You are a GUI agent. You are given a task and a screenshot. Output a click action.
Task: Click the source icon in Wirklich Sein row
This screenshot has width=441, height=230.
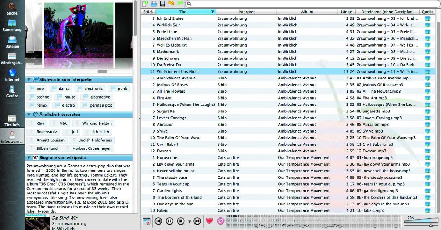click(x=427, y=25)
